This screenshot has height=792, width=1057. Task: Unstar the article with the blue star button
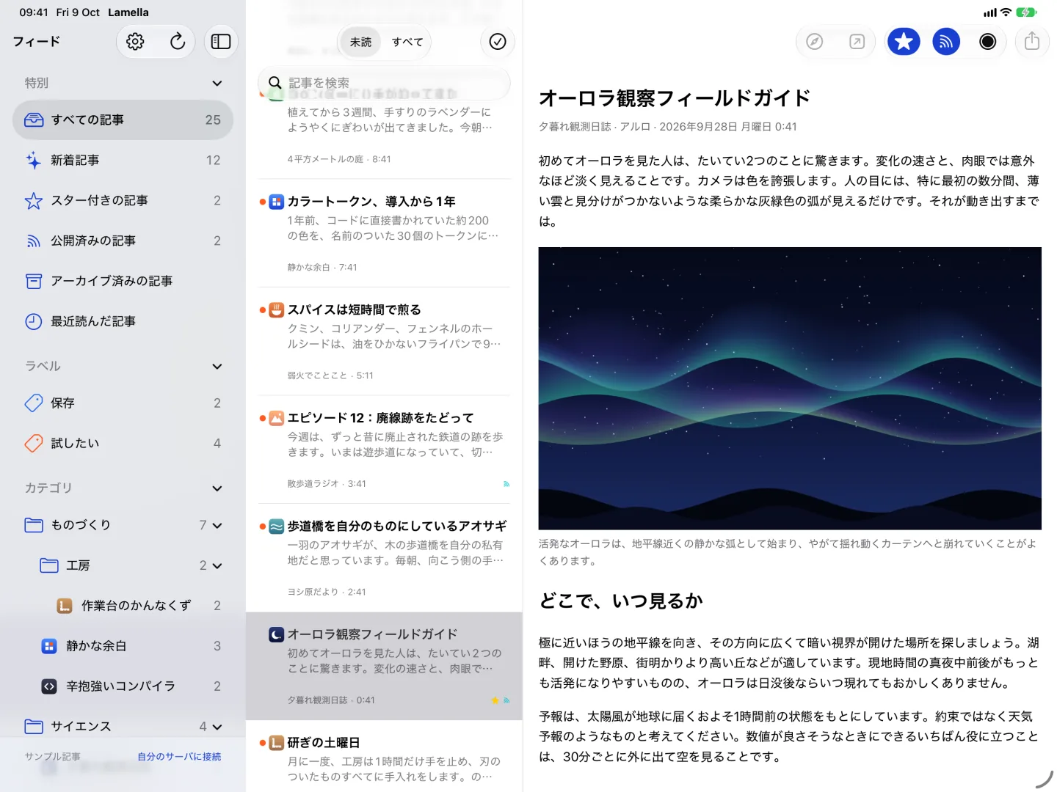(904, 42)
